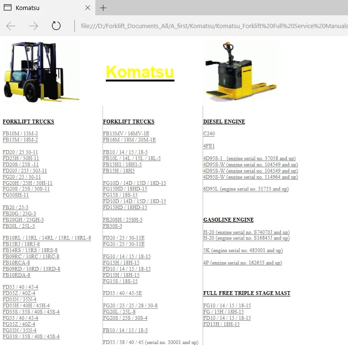Open the FG20L / 25L-8 link
Viewport: 348px width, 345px height.
tap(119, 312)
